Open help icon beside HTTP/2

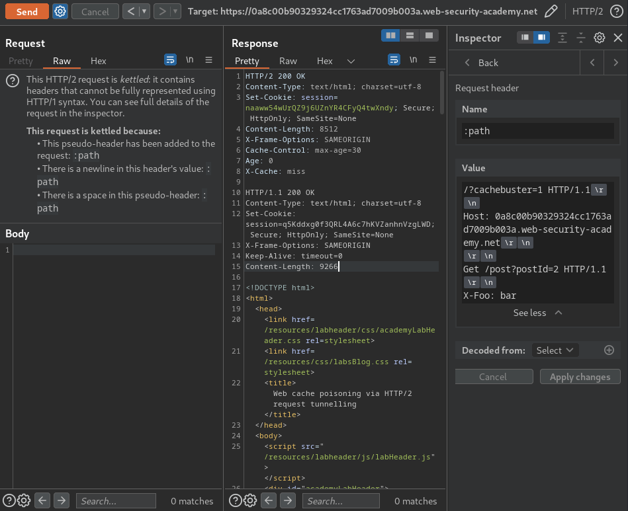pyautogui.click(x=616, y=12)
